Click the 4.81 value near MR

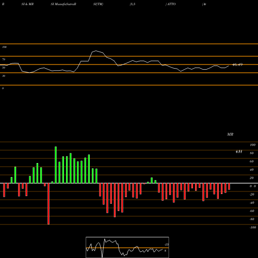[x=239, y=152]
